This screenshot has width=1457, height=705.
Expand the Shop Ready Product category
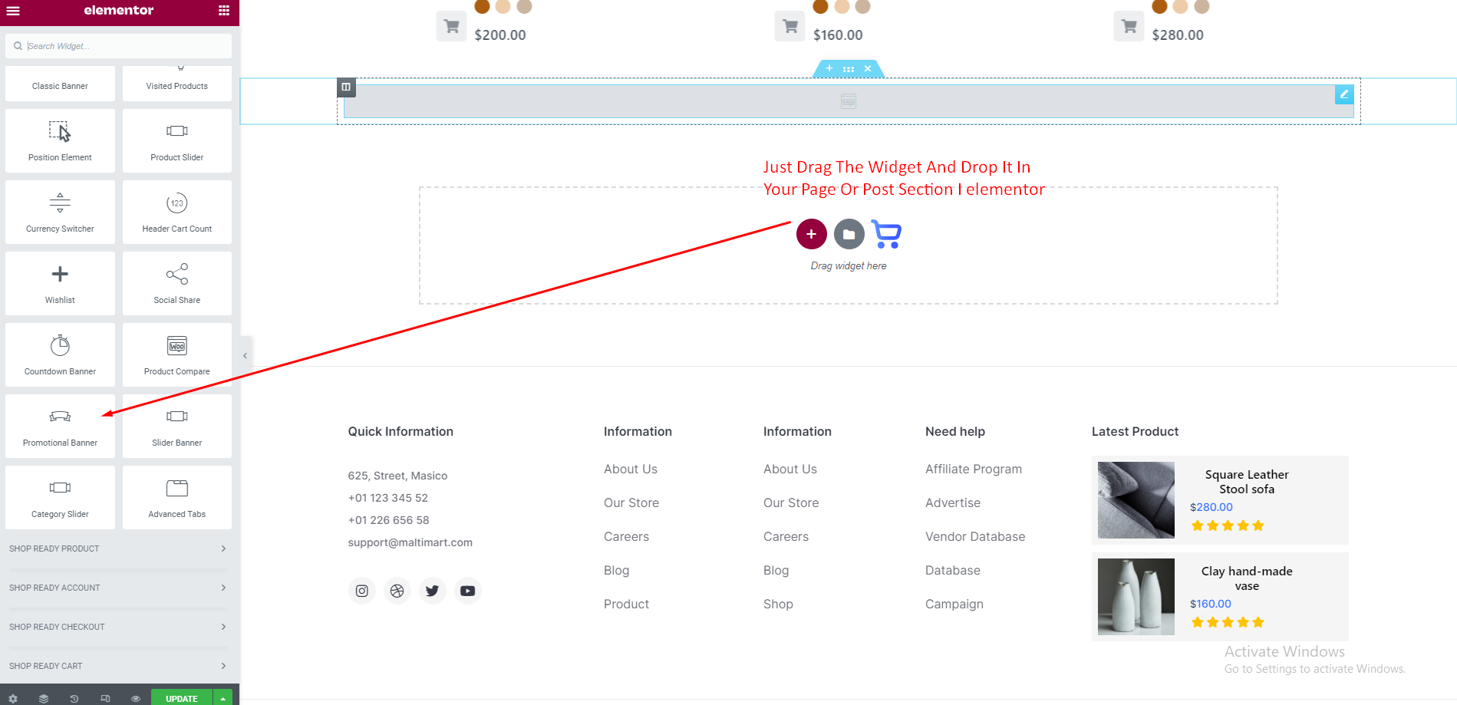[117, 549]
